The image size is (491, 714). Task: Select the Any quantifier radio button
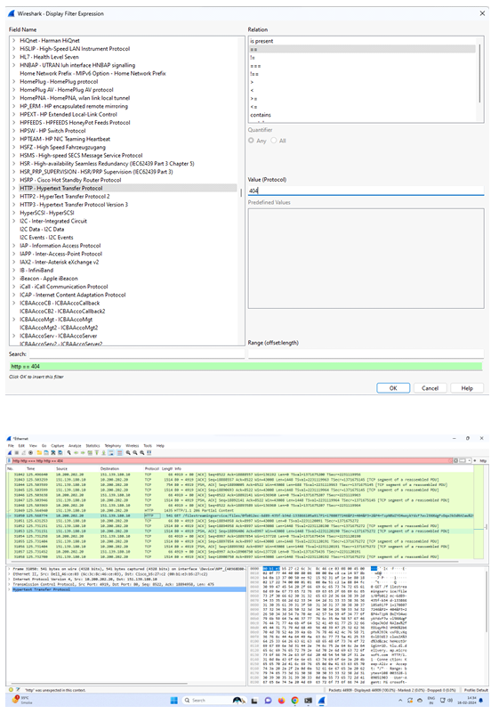(251, 141)
